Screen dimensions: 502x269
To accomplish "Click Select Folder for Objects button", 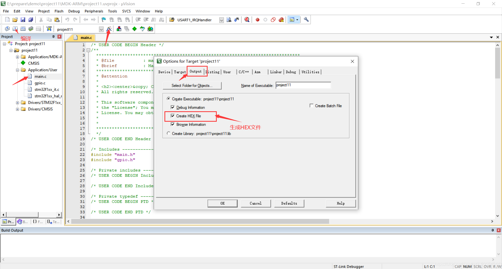I will click(x=192, y=86).
